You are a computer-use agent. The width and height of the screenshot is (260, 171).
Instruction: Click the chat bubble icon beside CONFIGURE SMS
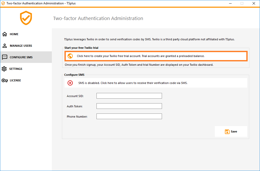(x=5, y=57)
